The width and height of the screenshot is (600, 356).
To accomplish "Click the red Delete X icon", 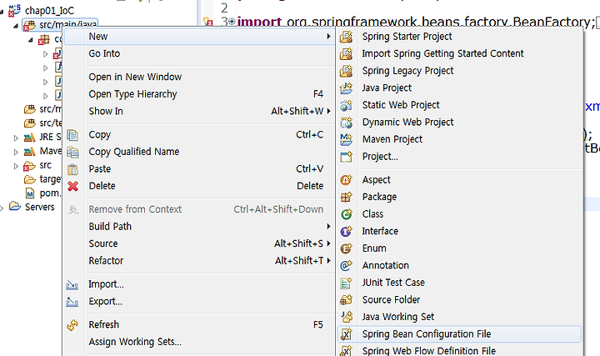I will (x=72, y=187).
